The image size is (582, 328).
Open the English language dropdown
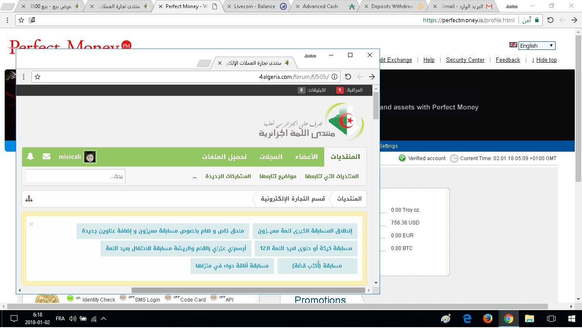[536, 46]
